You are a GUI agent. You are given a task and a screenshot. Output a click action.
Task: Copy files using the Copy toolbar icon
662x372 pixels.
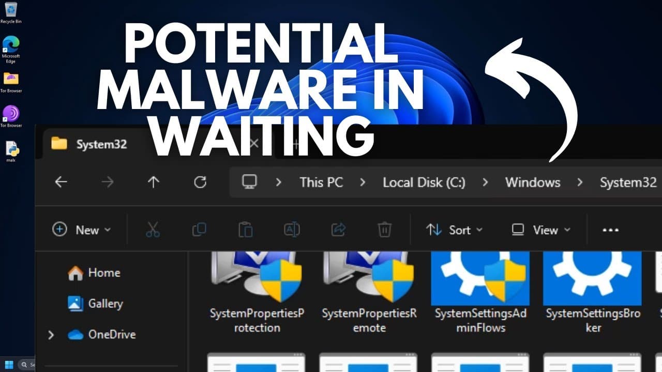point(199,230)
